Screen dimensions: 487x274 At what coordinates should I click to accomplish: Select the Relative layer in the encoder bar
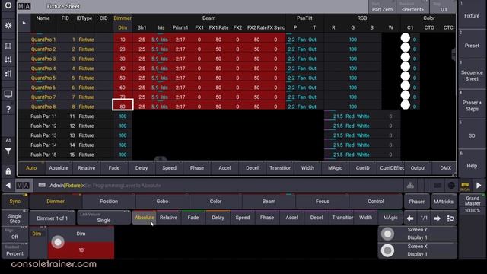[168, 218]
